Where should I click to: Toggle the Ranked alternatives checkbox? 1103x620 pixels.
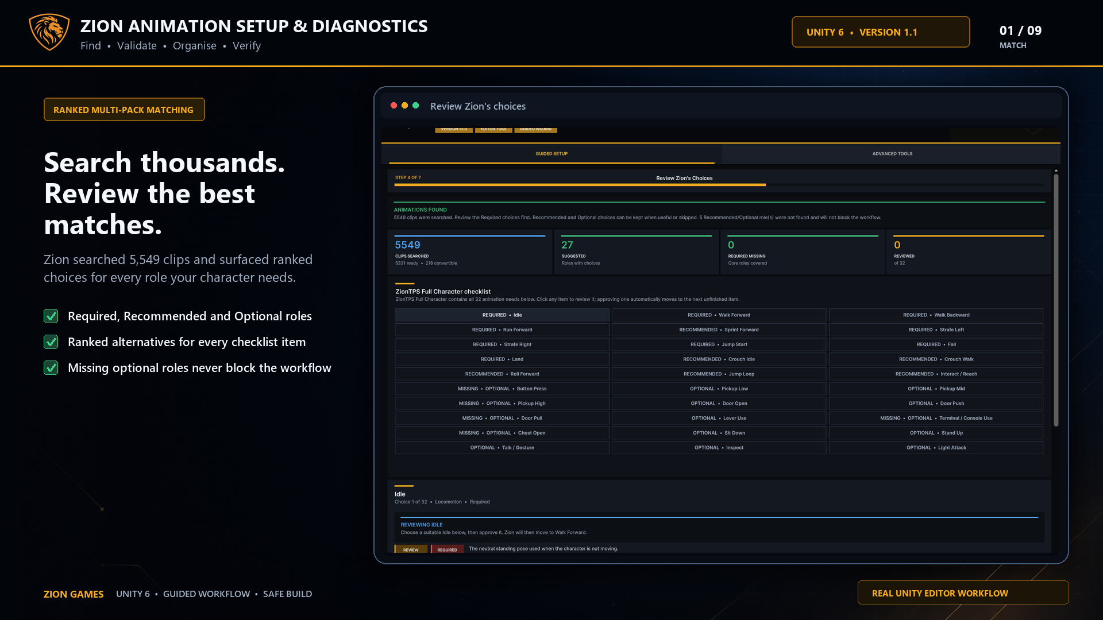tap(51, 342)
